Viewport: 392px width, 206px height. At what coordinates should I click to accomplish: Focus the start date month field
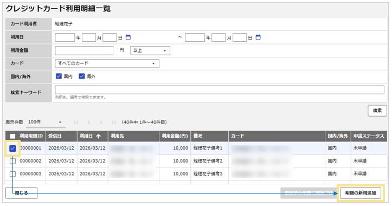(x=89, y=37)
